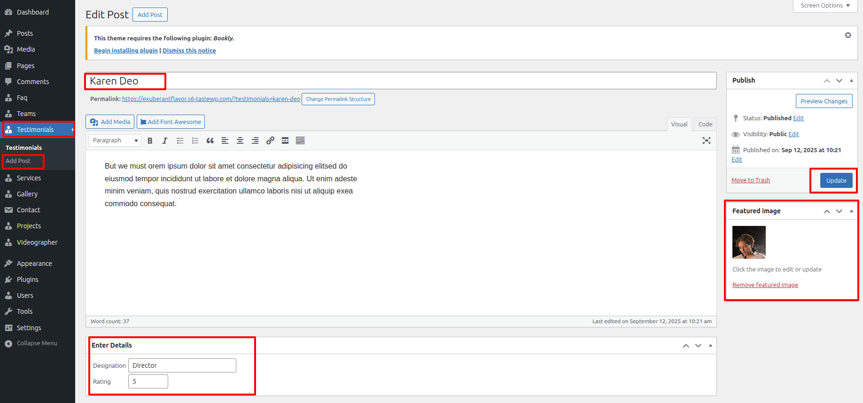
Task: Open the Paragraph format dropdown
Action: [115, 140]
